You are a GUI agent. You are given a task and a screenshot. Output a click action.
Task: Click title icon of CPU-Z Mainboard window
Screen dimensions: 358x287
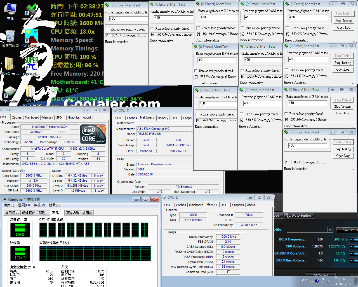click(115, 110)
